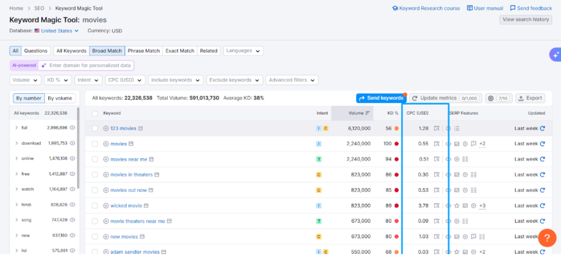Click the add icon beside 123 movies keyword
This screenshot has height=257, width=561.
[x=106, y=128]
